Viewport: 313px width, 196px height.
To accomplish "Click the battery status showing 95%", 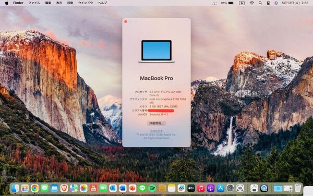I will point(227,3).
